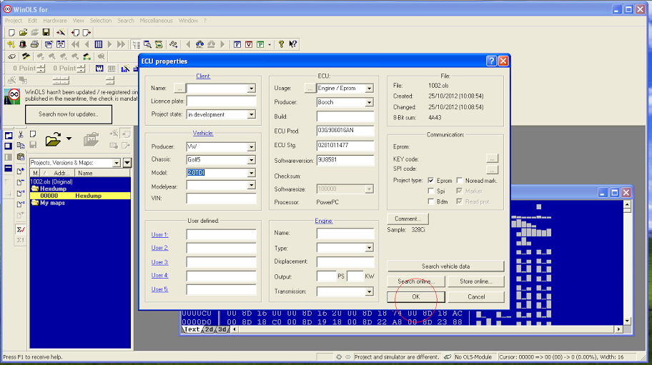The width and height of the screenshot is (652, 365).
Task: Click the Softwareversion field showing 9U8581
Action: click(x=345, y=160)
